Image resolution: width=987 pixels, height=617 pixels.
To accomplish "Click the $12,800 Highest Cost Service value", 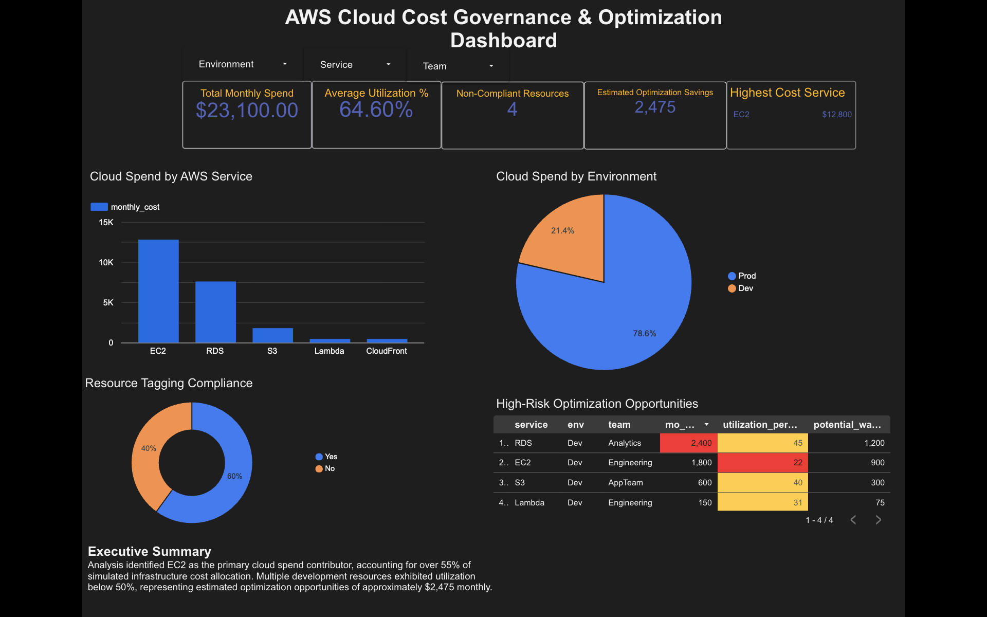I will click(x=837, y=114).
